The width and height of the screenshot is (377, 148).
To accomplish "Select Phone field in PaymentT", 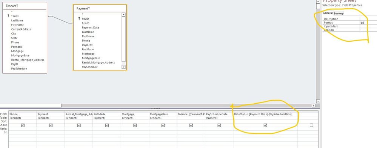I will coord(86,41).
